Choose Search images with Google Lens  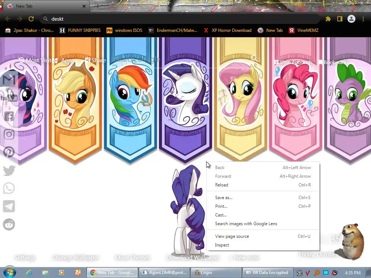pos(263,224)
